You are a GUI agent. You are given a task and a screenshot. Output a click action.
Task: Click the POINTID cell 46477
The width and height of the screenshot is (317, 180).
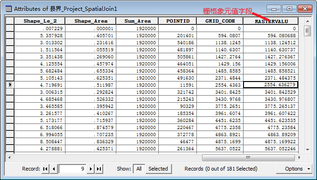(177, 141)
